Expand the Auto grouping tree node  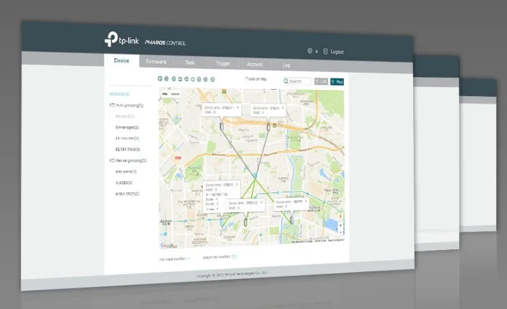pyautogui.click(x=128, y=106)
